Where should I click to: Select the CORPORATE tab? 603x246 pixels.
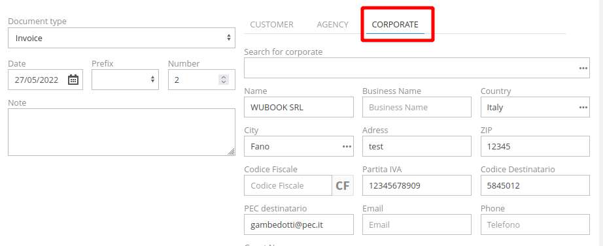[395, 25]
